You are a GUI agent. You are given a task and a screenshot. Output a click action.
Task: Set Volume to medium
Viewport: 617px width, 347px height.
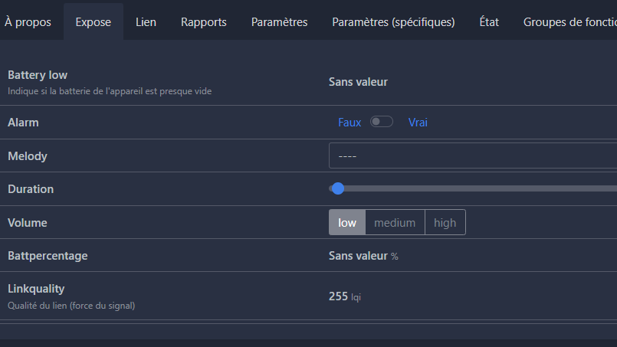(395, 223)
